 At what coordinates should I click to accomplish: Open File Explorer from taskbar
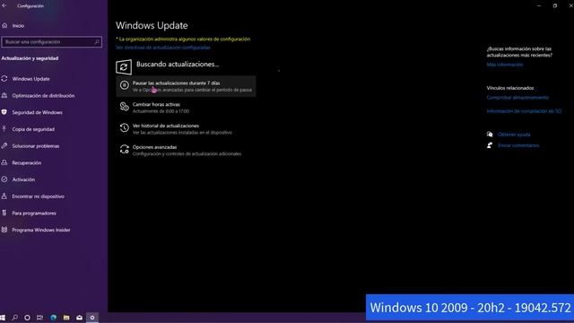pos(66,318)
